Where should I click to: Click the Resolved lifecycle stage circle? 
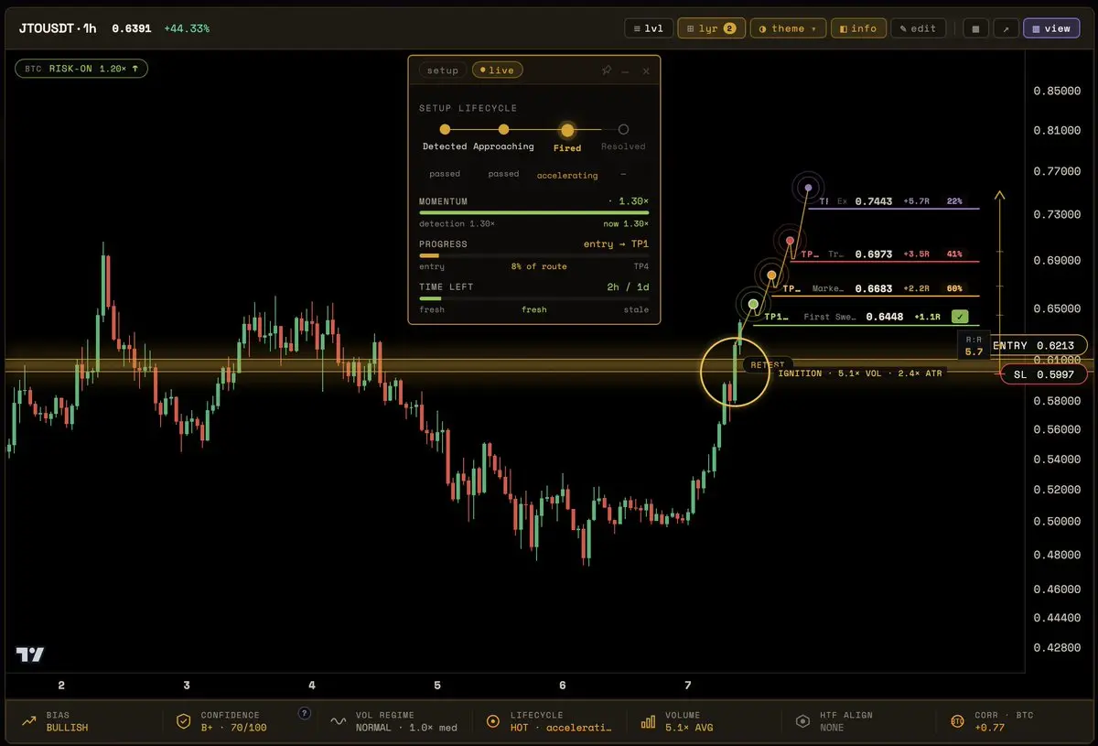tap(623, 130)
